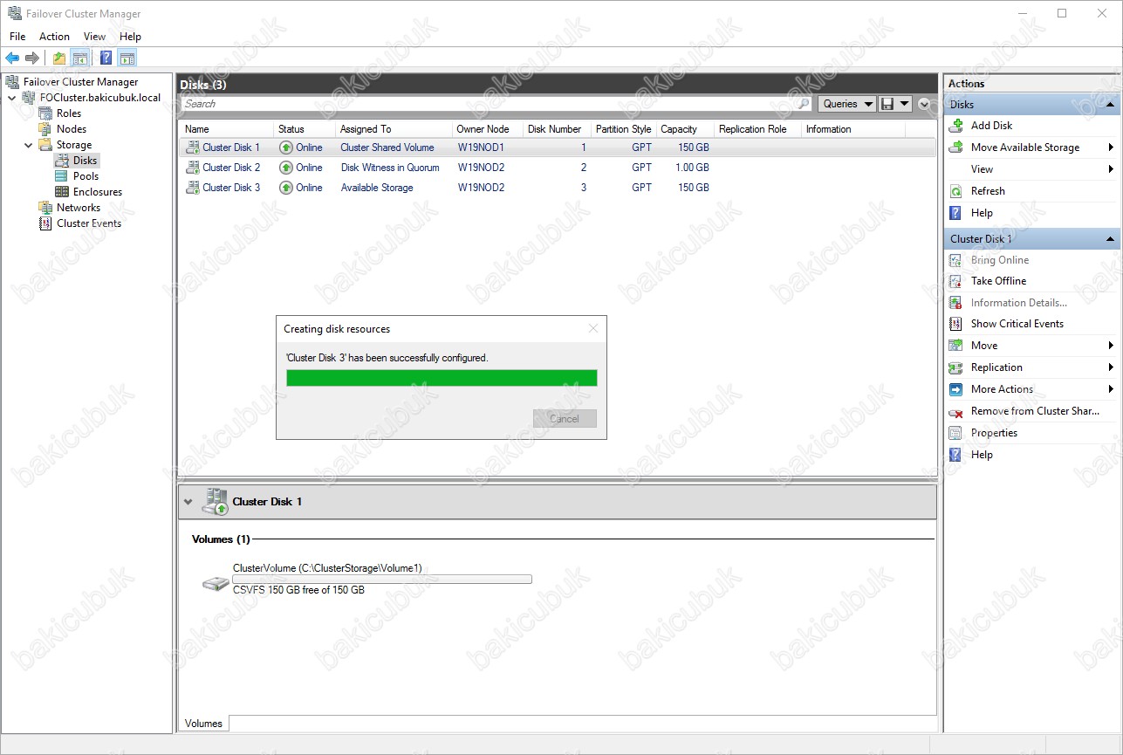This screenshot has width=1123, height=755.
Task: Click the Save query disk icon
Action: (887, 104)
